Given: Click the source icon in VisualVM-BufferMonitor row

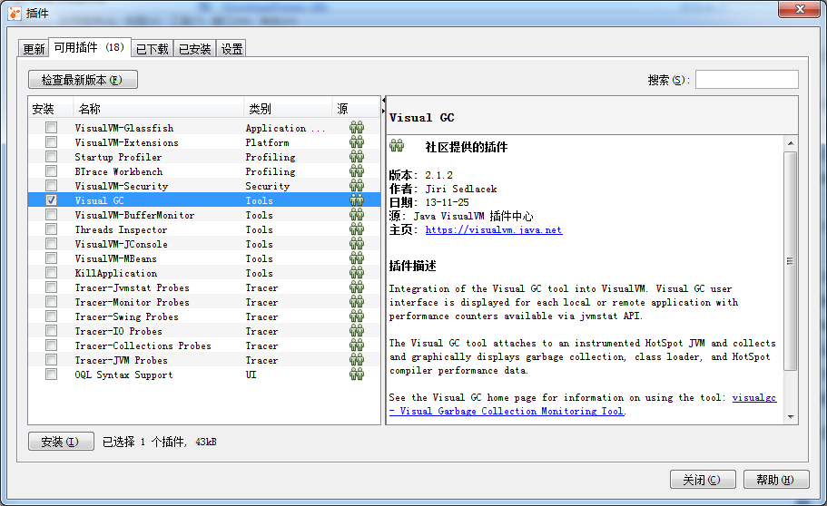Looking at the screenshot, I should click(357, 215).
